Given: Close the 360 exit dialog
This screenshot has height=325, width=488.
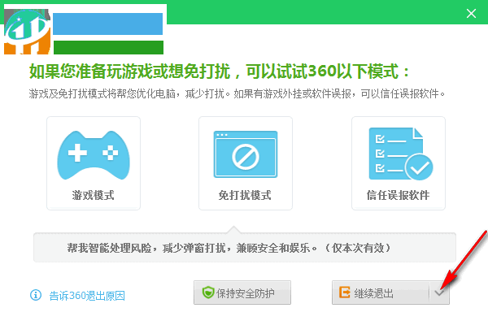Looking at the screenshot, I should tap(471, 13).
